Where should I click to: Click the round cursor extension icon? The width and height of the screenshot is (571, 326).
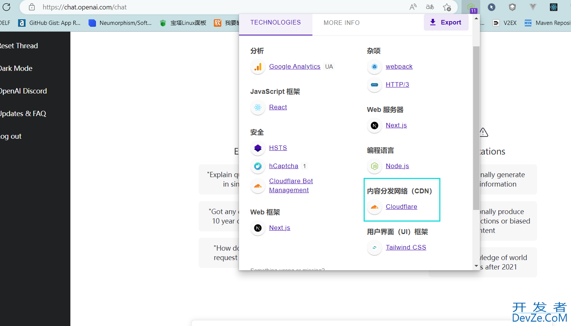tap(492, 7)
